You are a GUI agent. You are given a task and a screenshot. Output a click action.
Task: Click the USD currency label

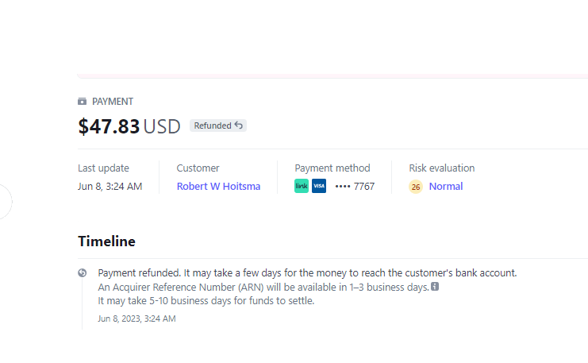click(x=162, y=126)
